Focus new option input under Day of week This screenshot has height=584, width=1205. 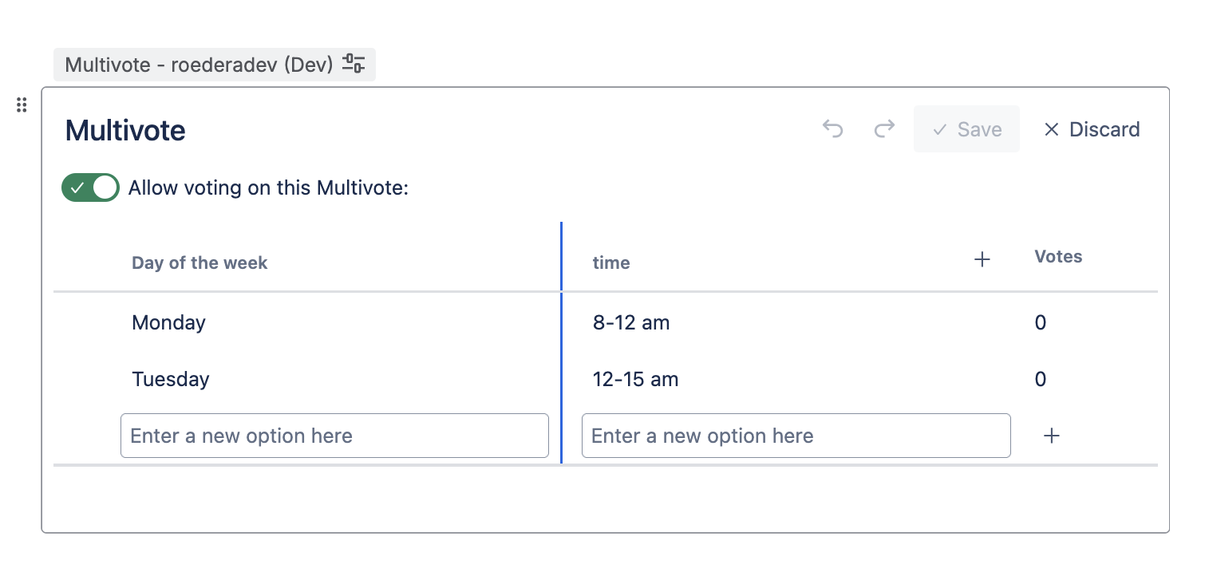[x=334, y=436]
